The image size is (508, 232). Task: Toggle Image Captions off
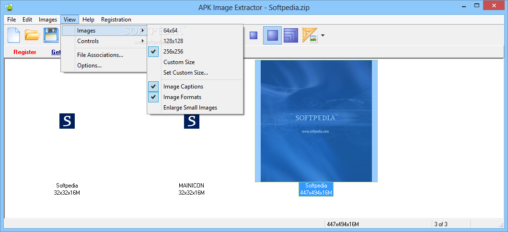[x=195, y=87]
